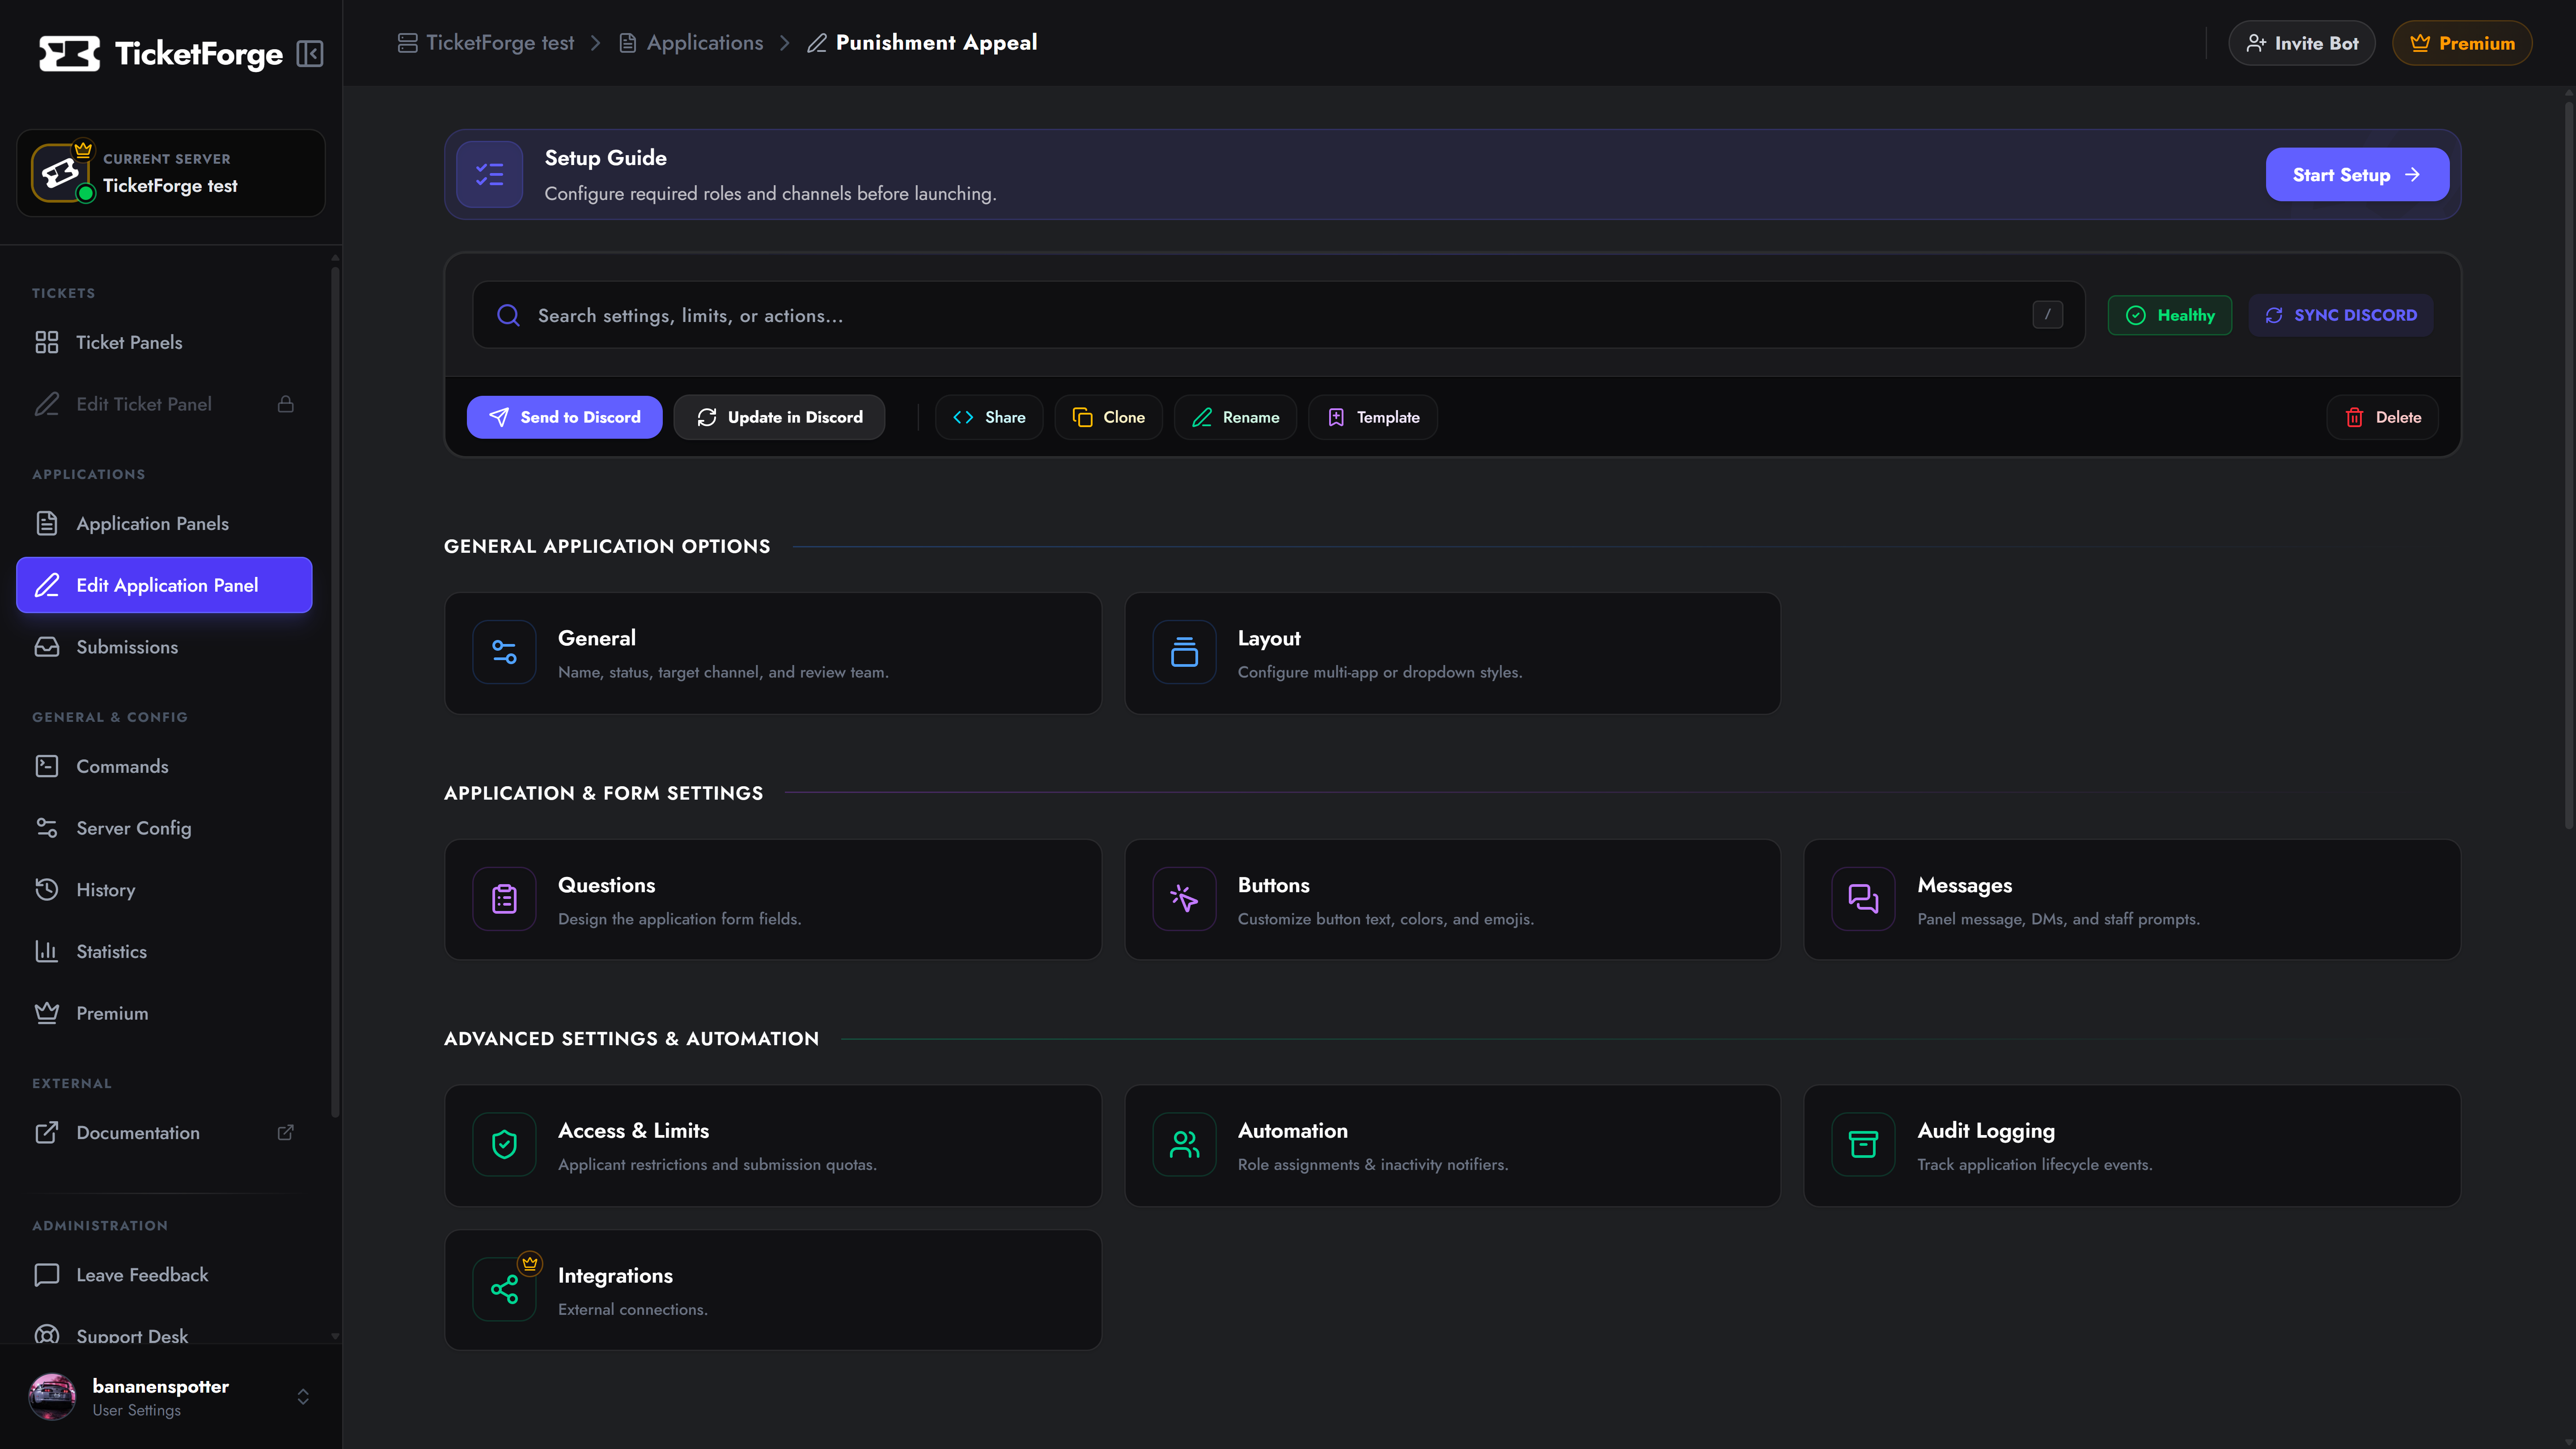This screenshot has width=2576, height=1449.
Task: Open History in the sidebar
Action: (164, 889)
